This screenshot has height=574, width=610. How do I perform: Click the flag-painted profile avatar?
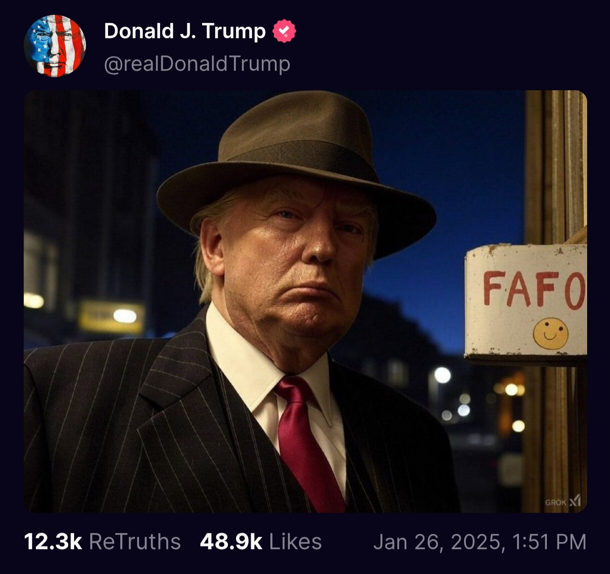tap(55, 46)
